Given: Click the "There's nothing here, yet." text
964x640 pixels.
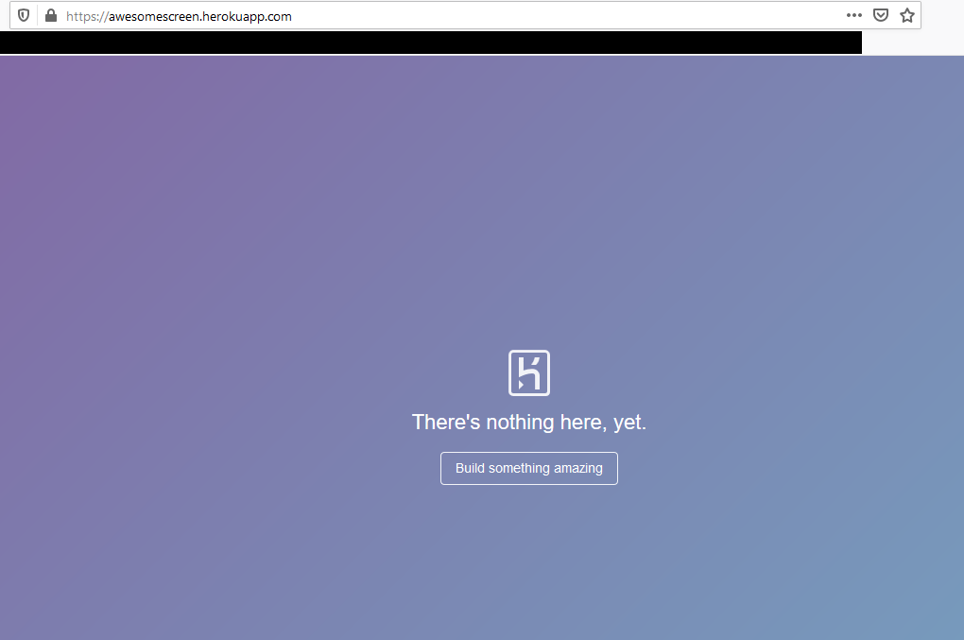Looking at the screenshot, I should point(529,423).
